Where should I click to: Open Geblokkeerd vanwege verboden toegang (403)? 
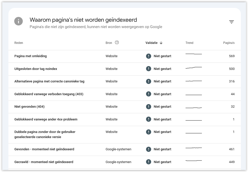click(x=125, y=94)
